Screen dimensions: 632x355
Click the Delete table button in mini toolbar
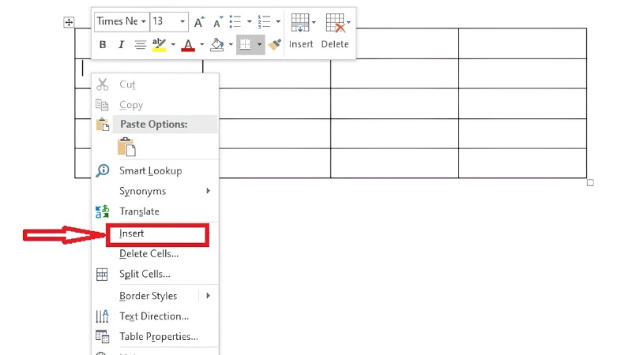335,31
